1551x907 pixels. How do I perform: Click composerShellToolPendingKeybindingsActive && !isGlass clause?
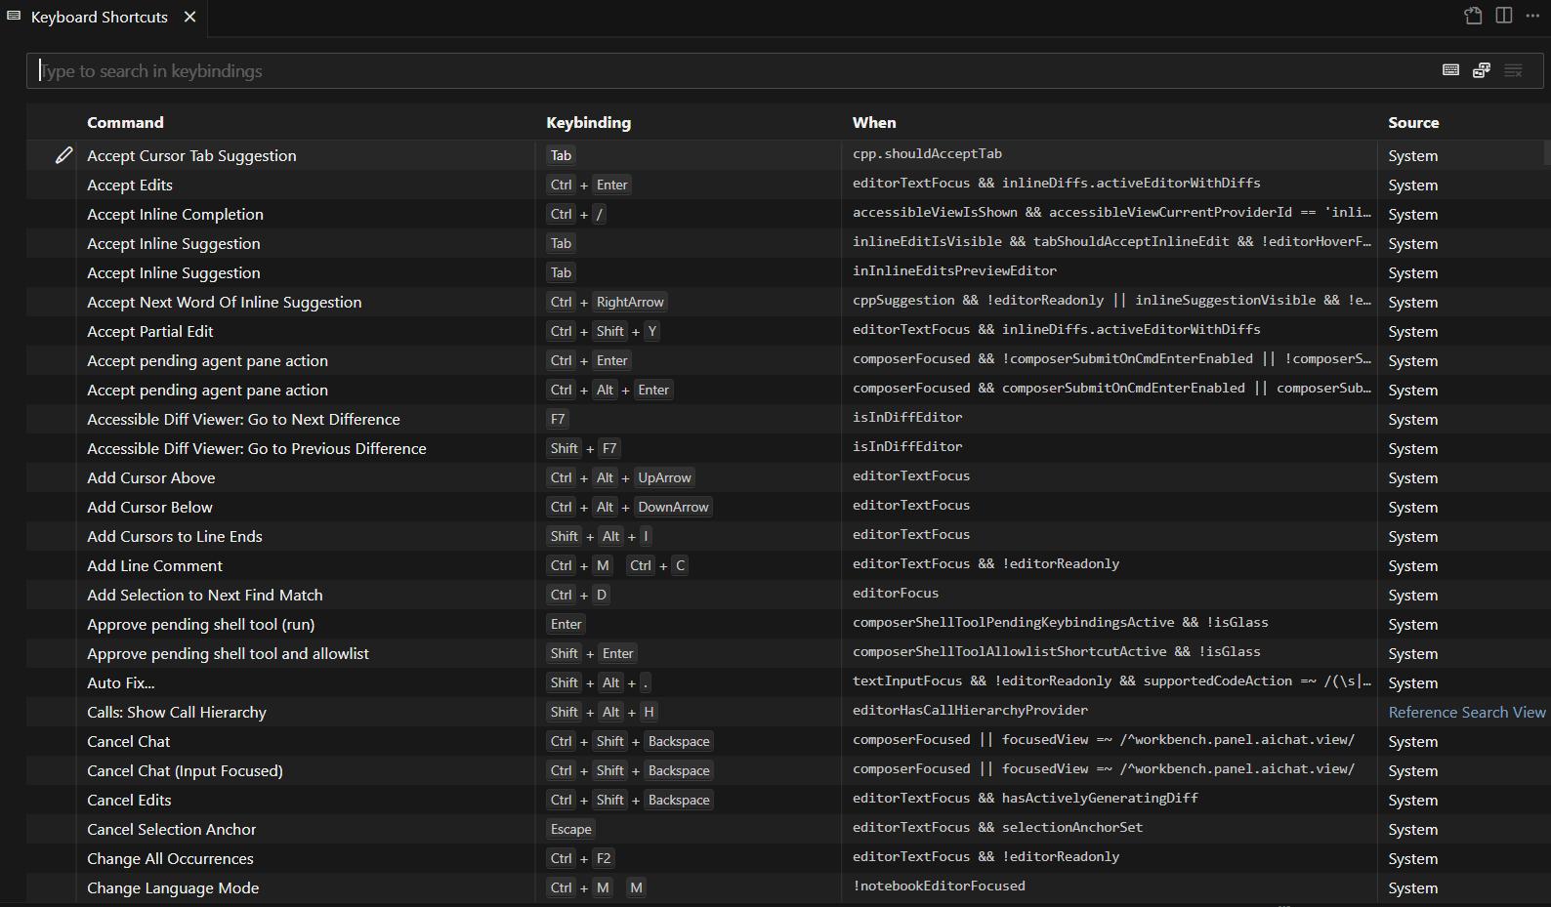1061,622
